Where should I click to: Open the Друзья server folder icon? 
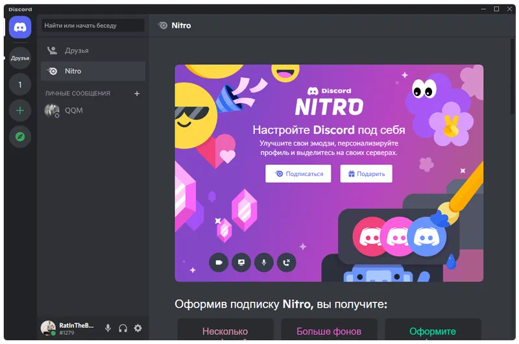(x=20, y=58)
